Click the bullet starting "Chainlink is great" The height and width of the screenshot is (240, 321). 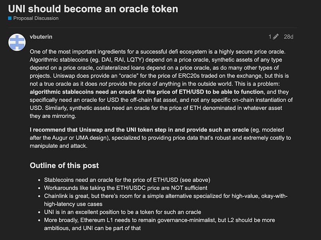(166, 196)
